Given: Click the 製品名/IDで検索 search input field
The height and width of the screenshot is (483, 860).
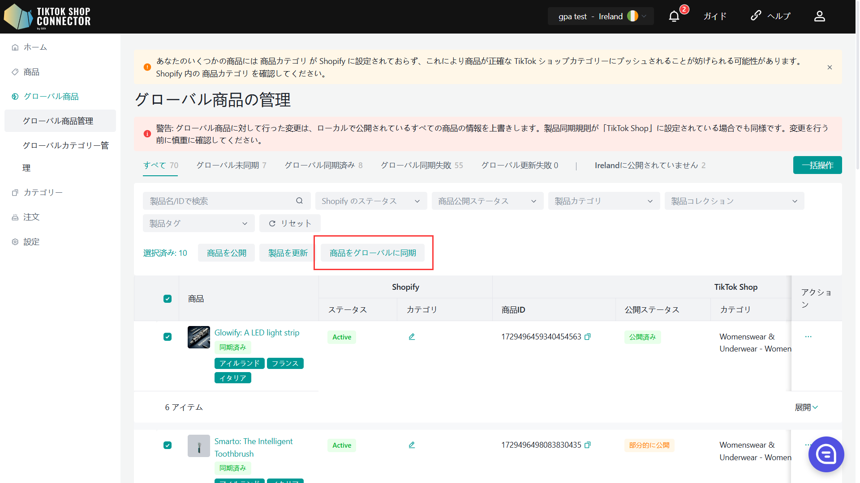Looking at the screenshot, I should pyautogui.click(x=219, y=201).
